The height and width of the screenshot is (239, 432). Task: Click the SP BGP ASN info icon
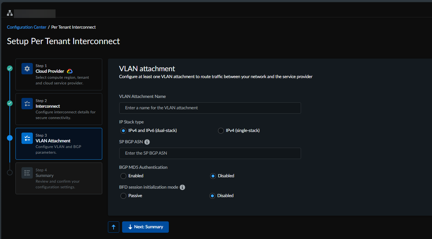[x=147, y=142]
